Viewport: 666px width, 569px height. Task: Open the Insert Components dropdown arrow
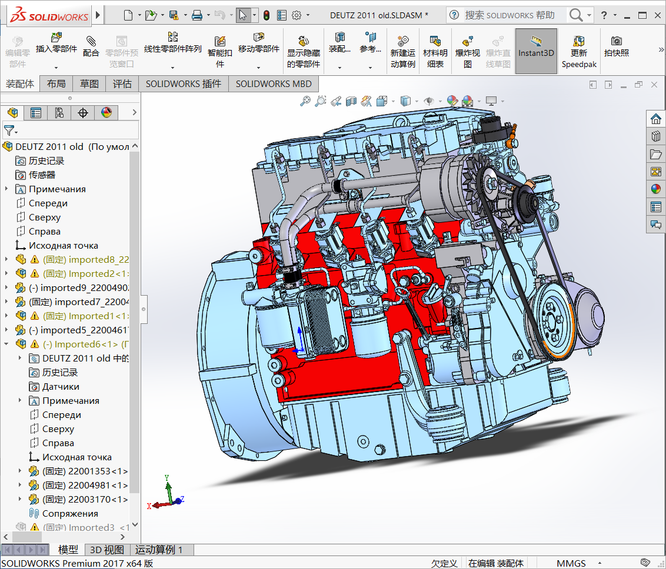[x=56, y=68]
